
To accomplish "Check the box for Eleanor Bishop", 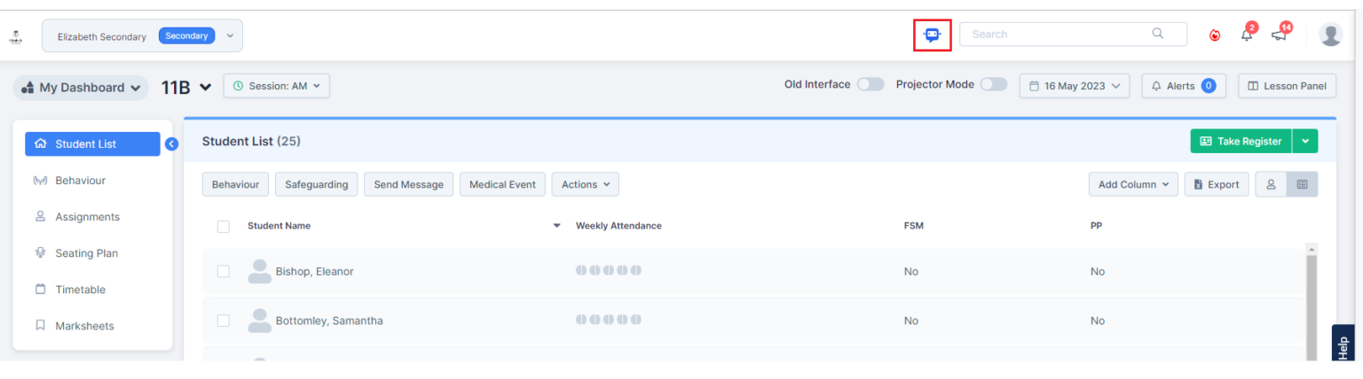I will click(224, 272).
